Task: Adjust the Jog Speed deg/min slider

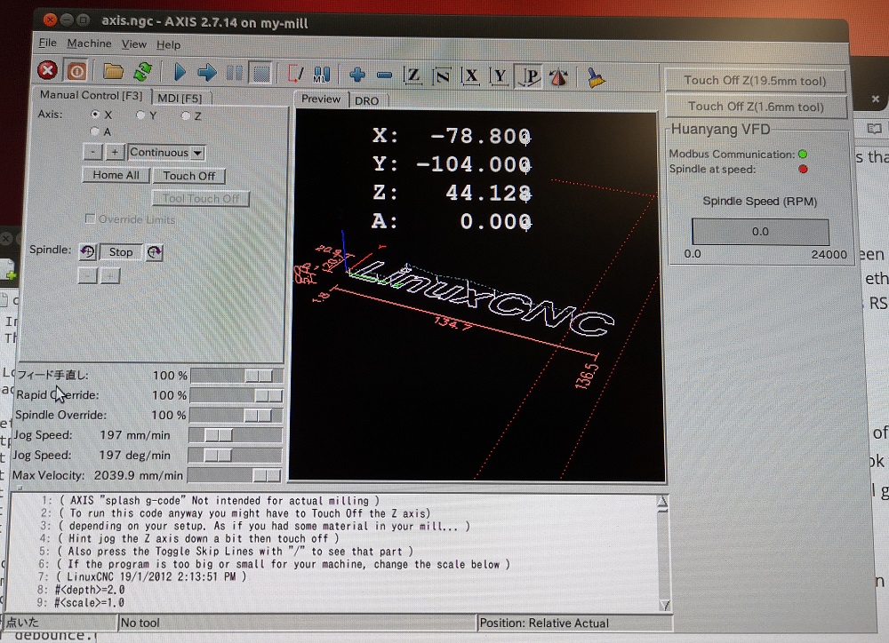Action: [x=235, y=455]
